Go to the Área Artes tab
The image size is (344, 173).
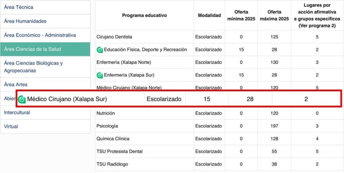(16, 84)
